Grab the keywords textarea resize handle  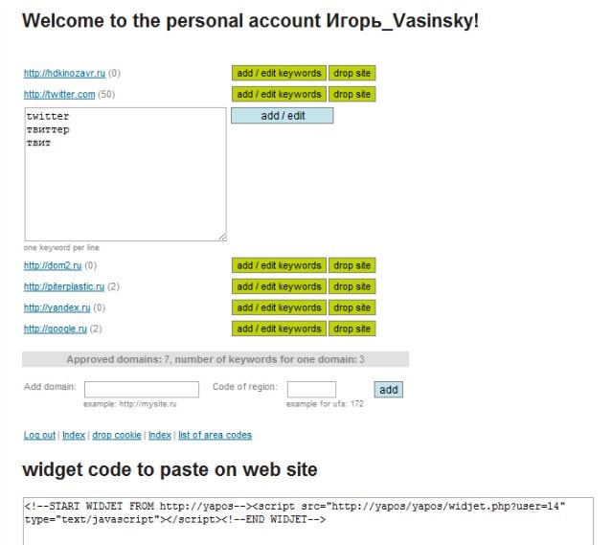point(222,237)
